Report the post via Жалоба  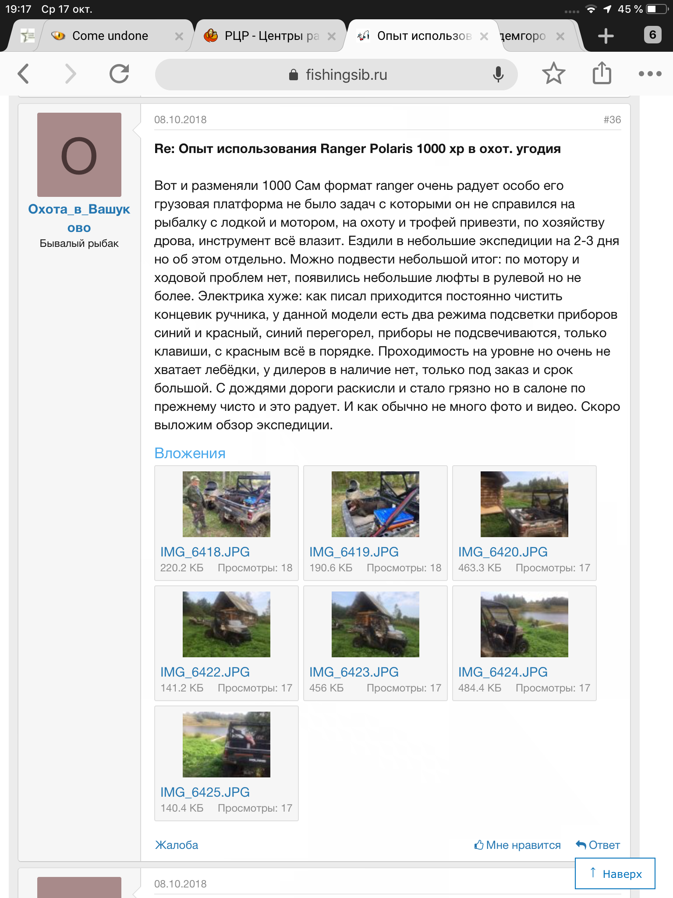coord(177,845)
